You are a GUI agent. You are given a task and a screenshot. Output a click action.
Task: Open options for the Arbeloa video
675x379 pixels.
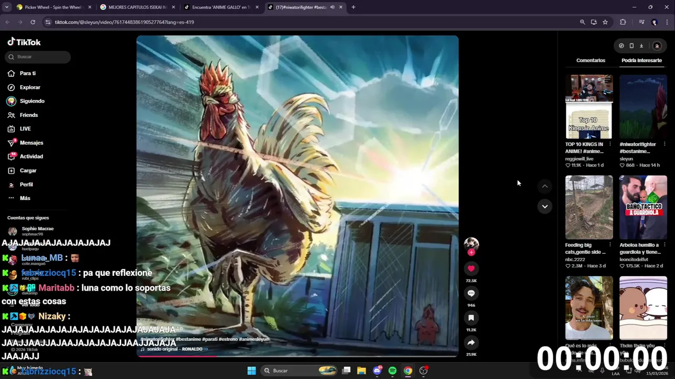[664, 245]
